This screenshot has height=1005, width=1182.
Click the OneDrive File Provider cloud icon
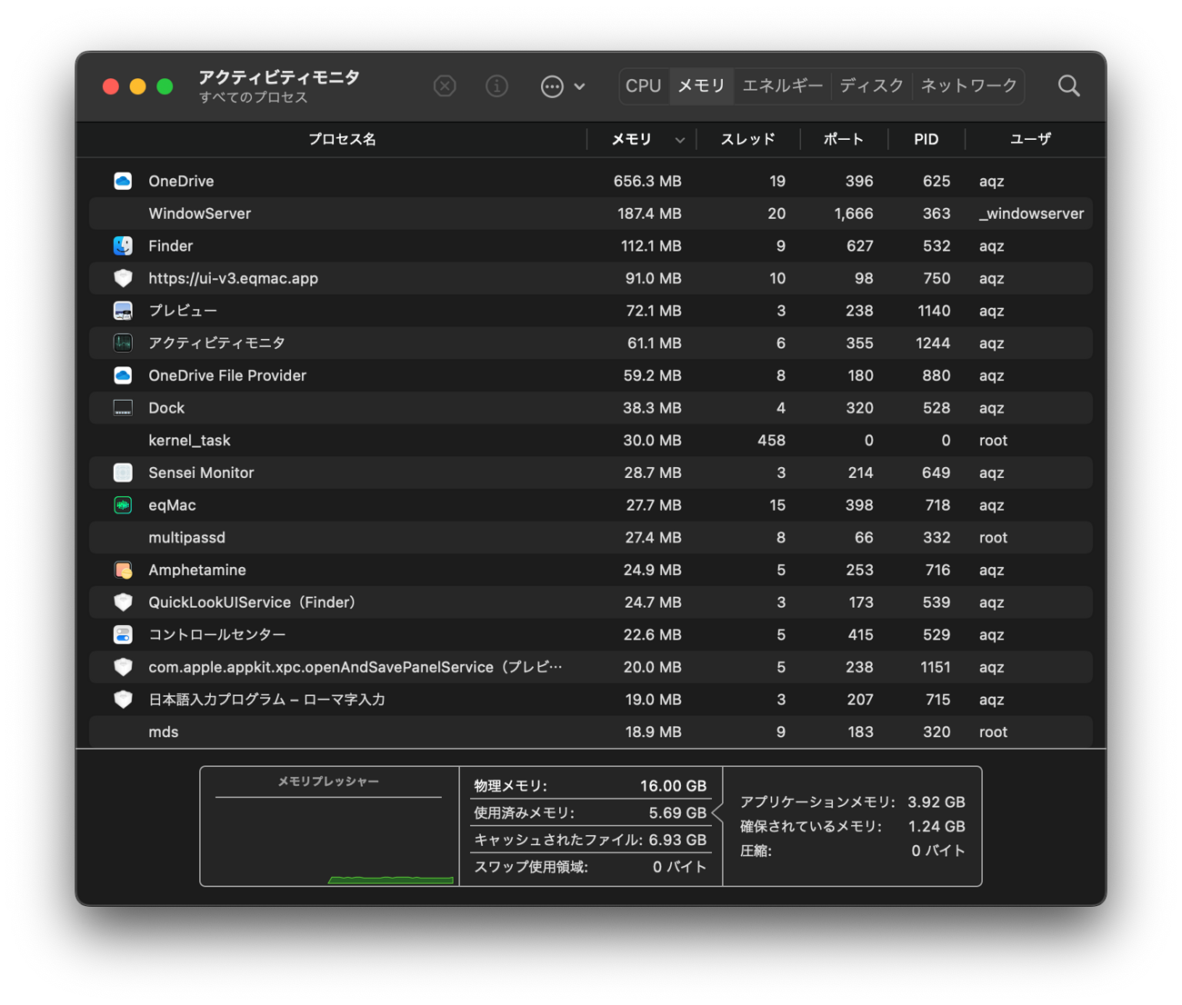123,375
